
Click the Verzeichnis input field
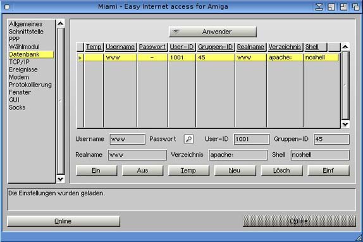(238, 155)
